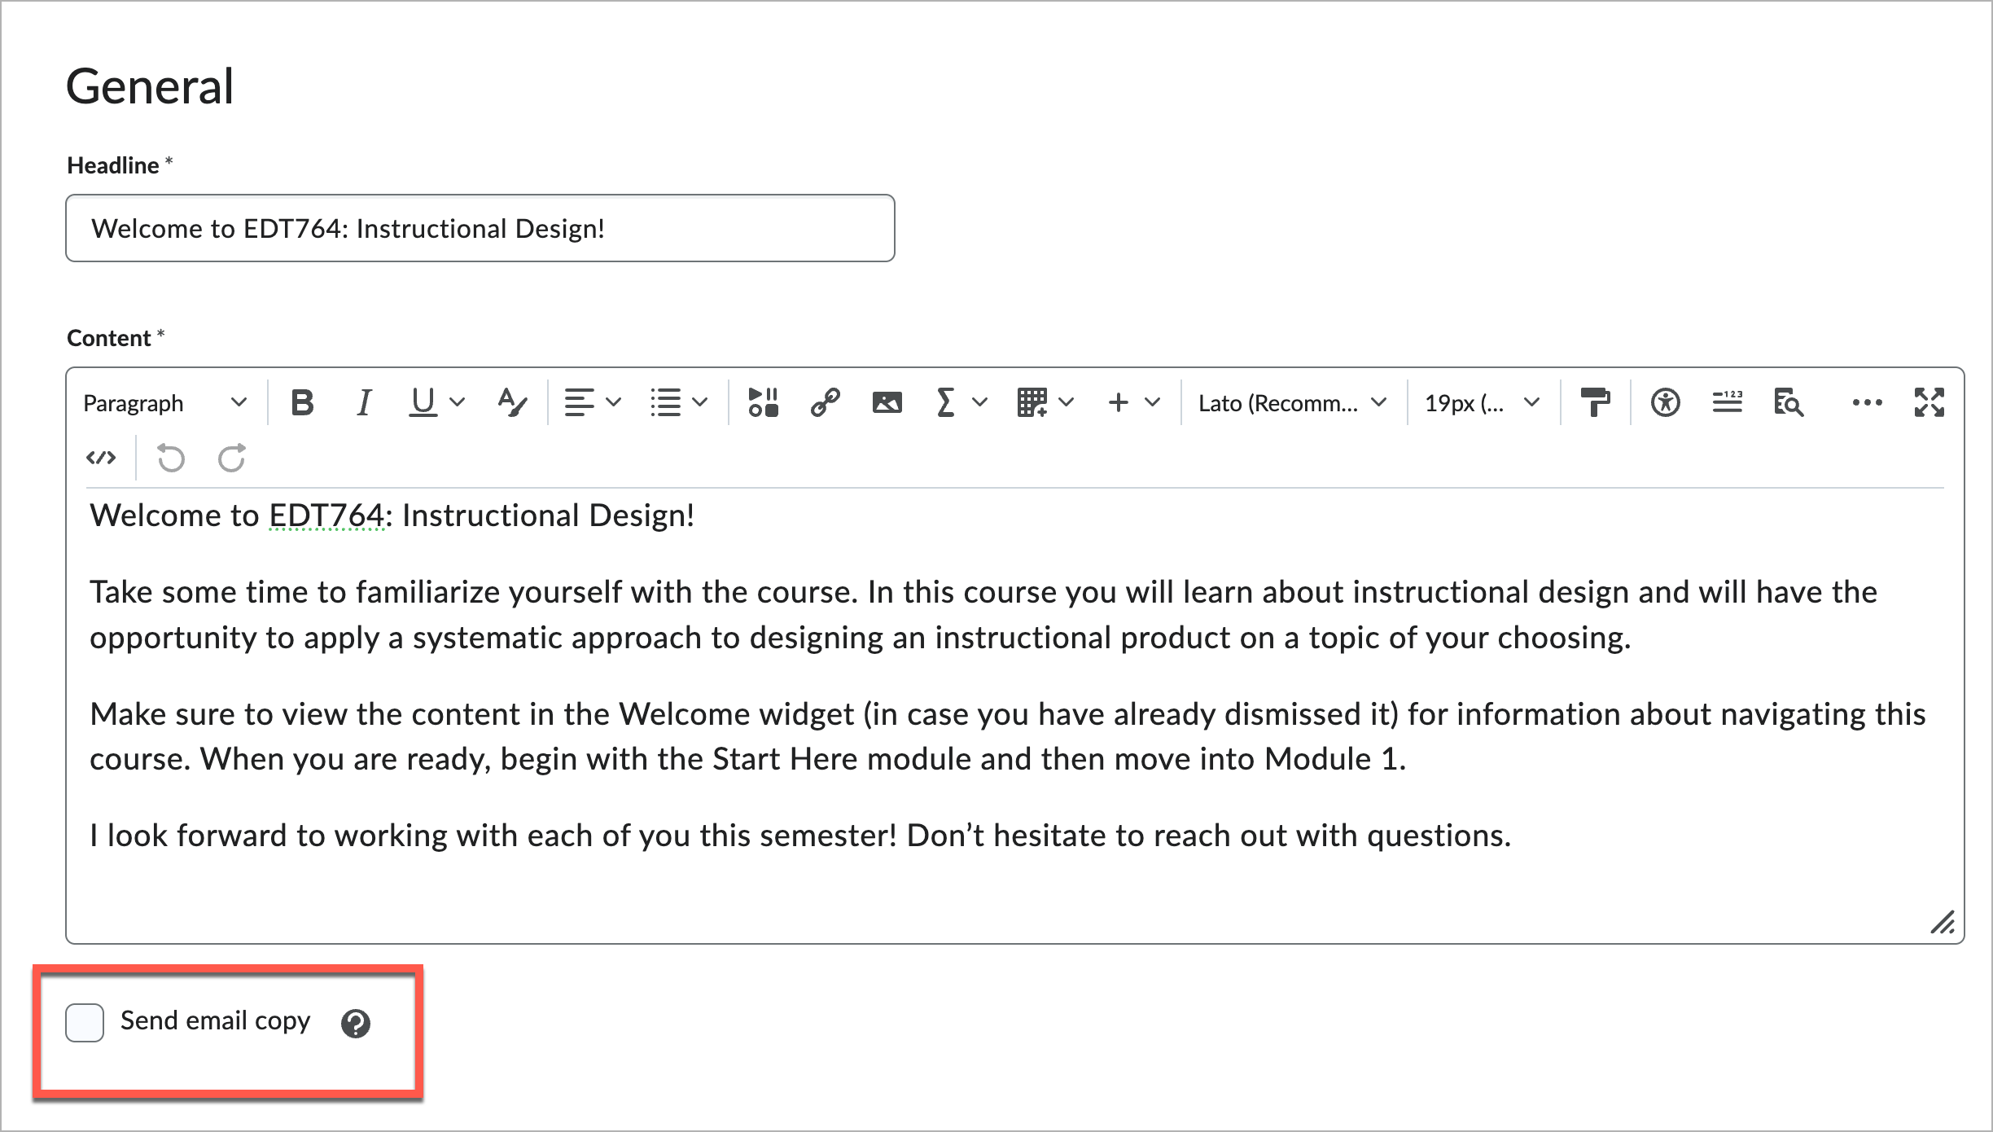
Task: Open the Paragraph format dropdown
Action: (163, 401)
